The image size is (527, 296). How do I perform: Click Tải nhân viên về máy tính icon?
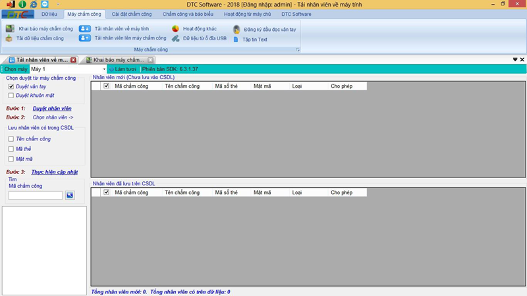tap(85, 29)
